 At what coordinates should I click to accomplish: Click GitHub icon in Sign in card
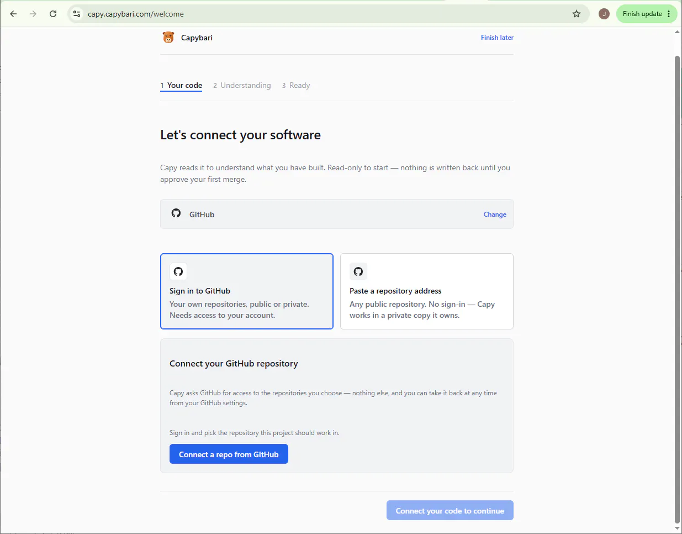point(178,271)
